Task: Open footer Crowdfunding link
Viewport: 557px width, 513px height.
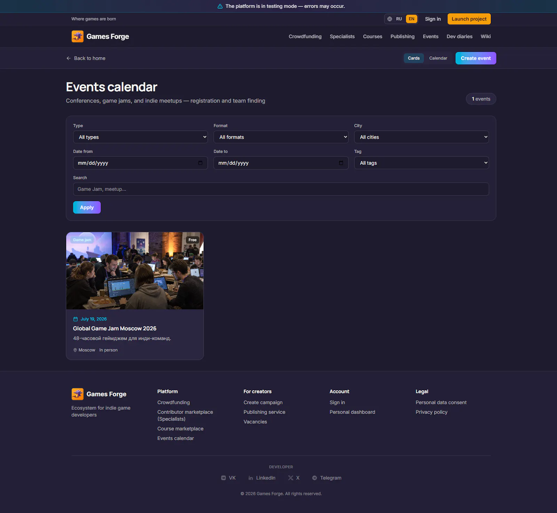Action: (x=173, y=402)
